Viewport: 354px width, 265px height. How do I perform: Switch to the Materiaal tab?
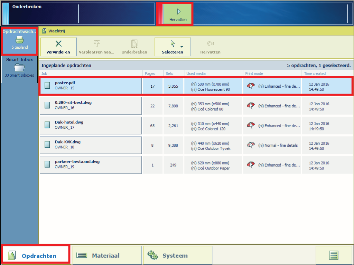(x=107, y=255)
